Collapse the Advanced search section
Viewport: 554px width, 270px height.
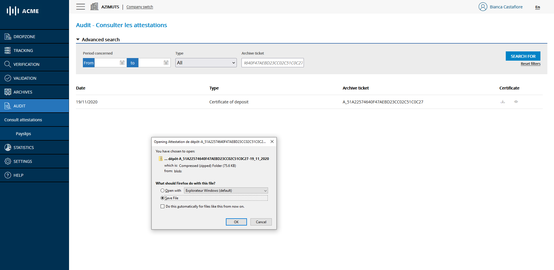pyautogui.click(x=78, y=40)
